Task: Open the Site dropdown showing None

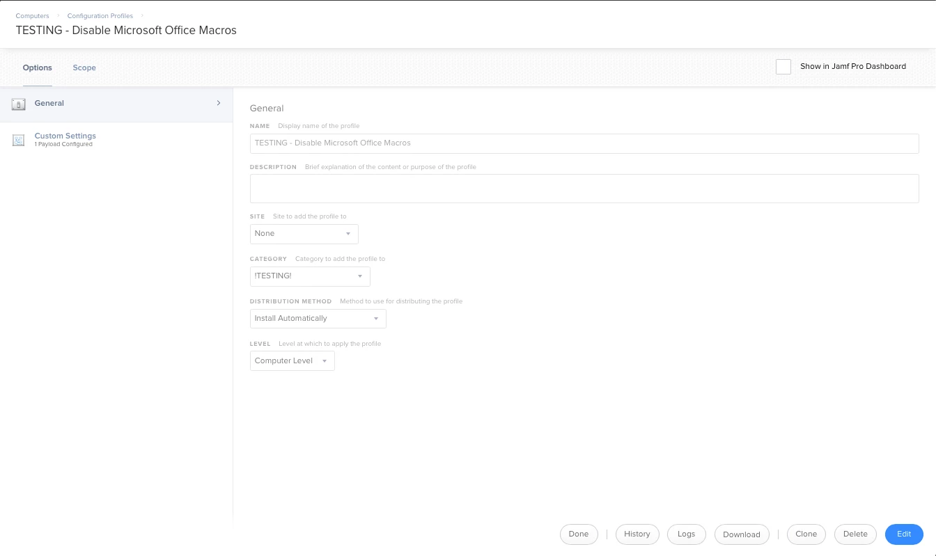Action: [304, 234]
